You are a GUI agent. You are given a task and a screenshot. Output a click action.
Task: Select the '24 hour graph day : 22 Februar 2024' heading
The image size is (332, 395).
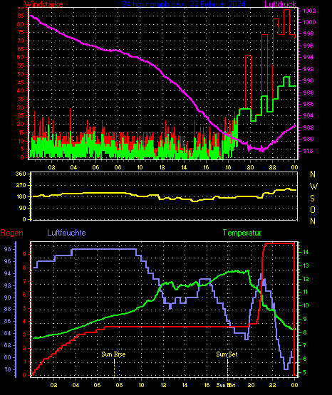(x=184, y=4)
